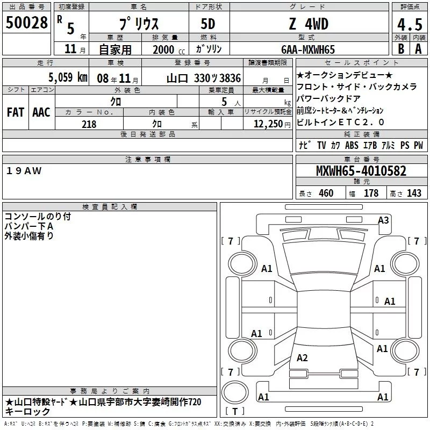Viewport: 430px width, 430px height.
Task: Select the inspector note コンソールのり付
Action: tap(38, 217)
